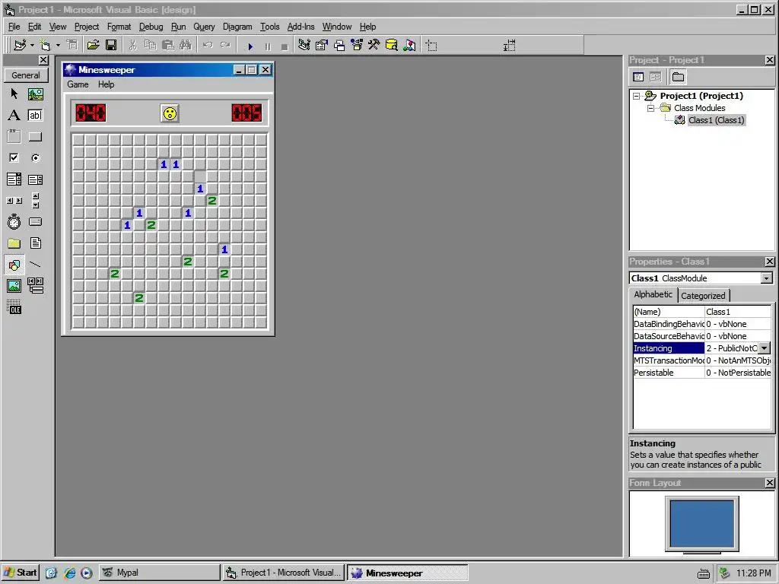Select the HScrollBar control tool
This screenshot has height=584, width=779.
(14, 201)
